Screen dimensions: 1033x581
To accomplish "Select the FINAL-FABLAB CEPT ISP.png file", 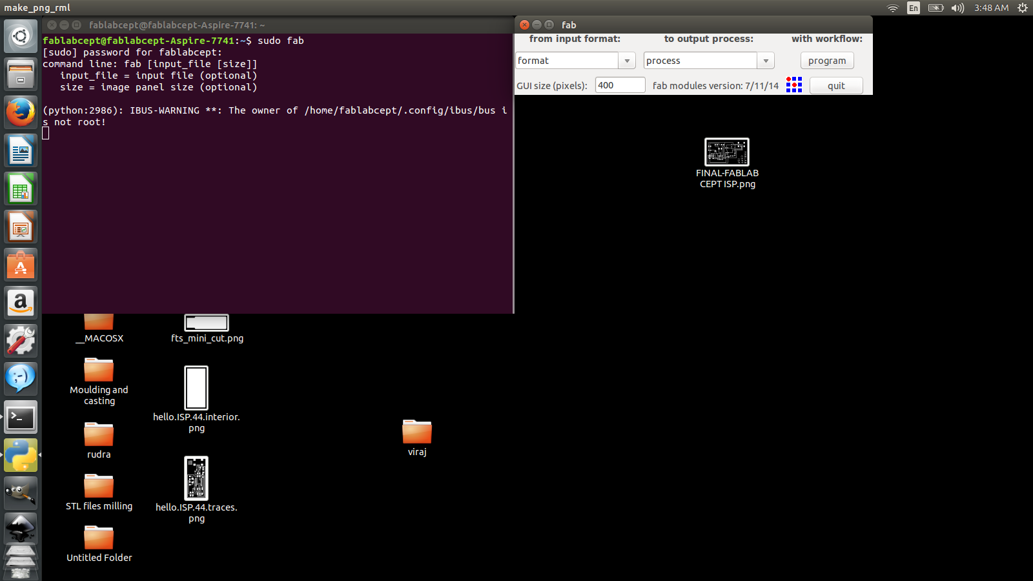I will 727,163.
